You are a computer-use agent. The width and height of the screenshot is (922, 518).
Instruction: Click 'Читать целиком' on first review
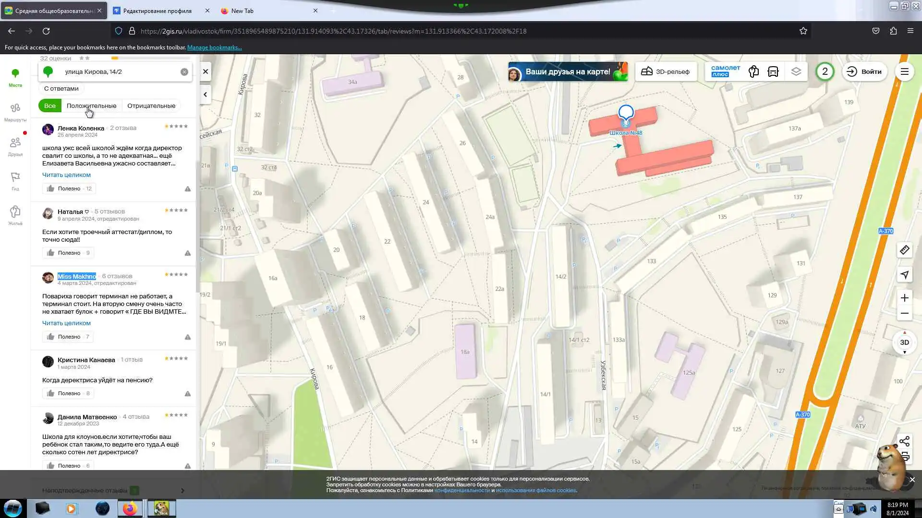66,175
